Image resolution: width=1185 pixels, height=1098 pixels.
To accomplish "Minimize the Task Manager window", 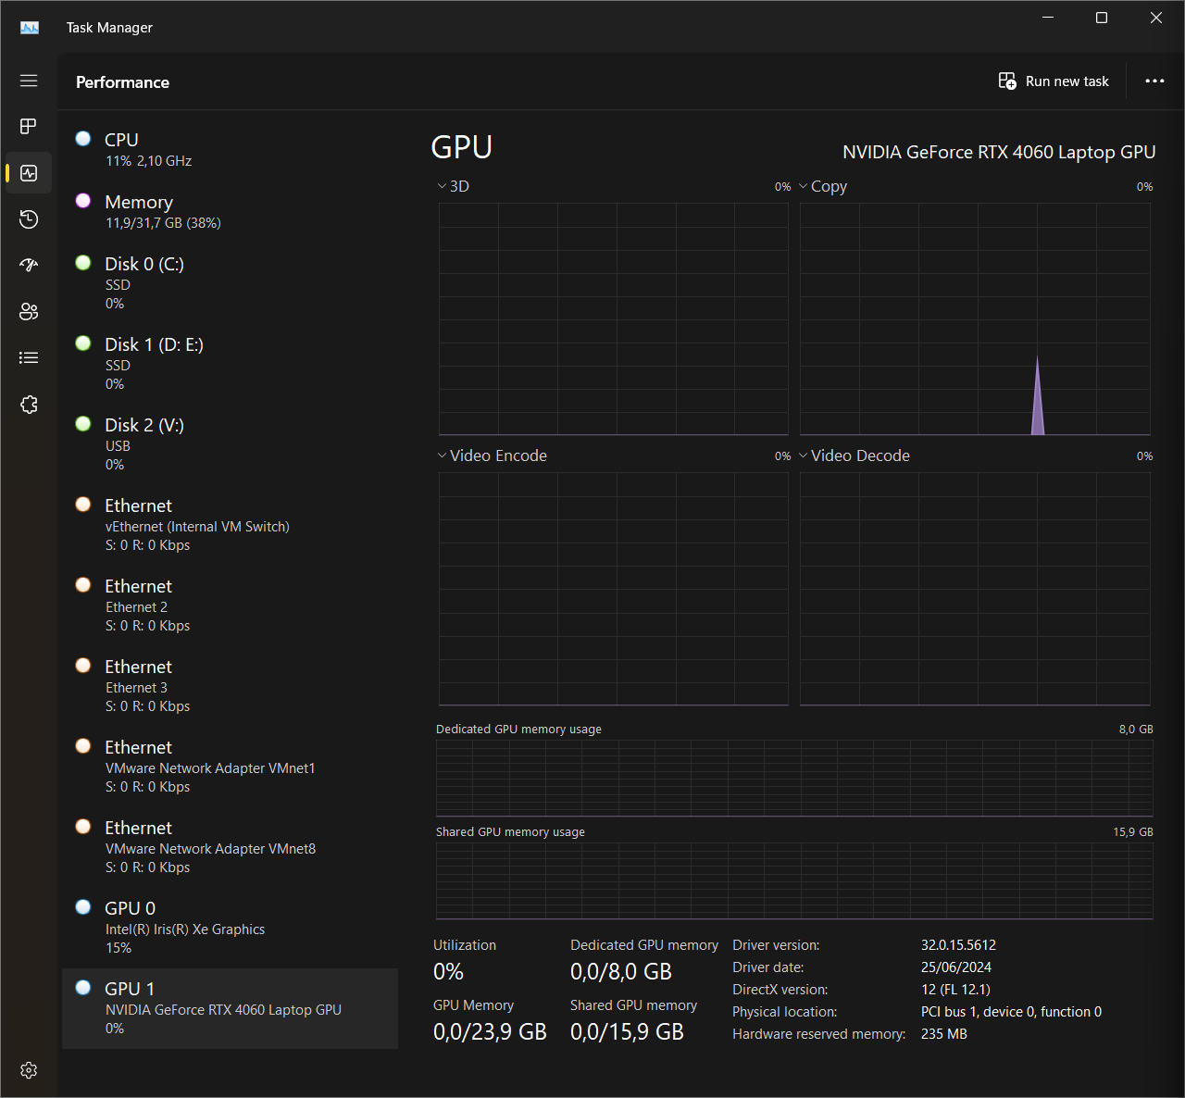I will (x=1048, y=18).
